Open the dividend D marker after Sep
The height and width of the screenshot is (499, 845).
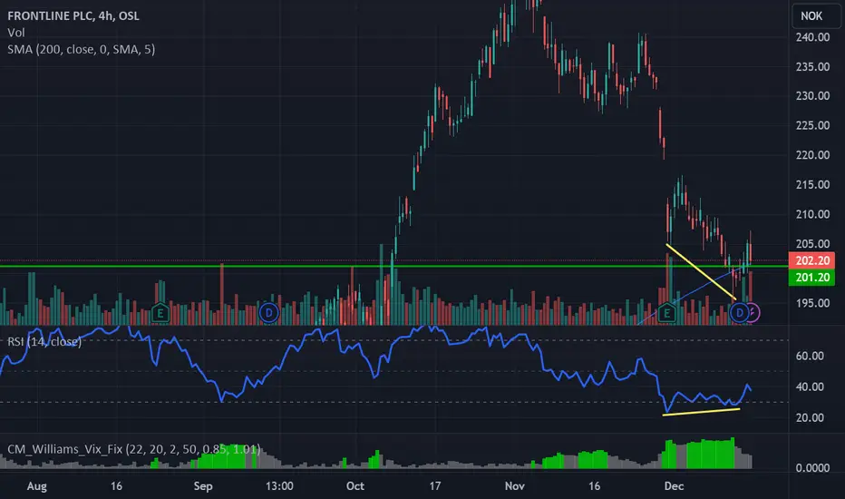(269, 312)
